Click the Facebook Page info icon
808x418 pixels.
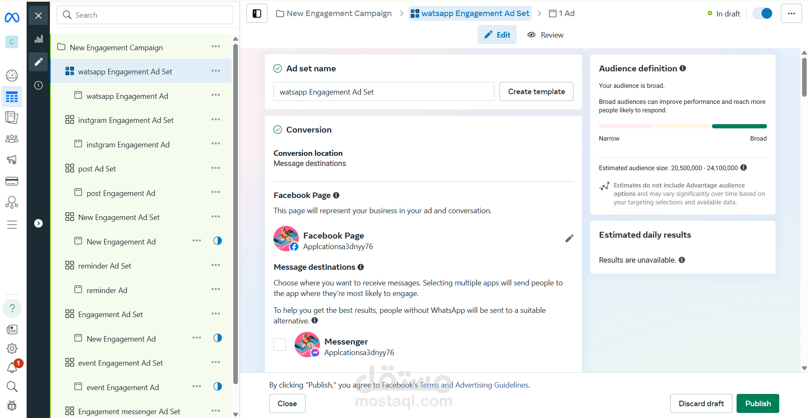click(336, 195)
